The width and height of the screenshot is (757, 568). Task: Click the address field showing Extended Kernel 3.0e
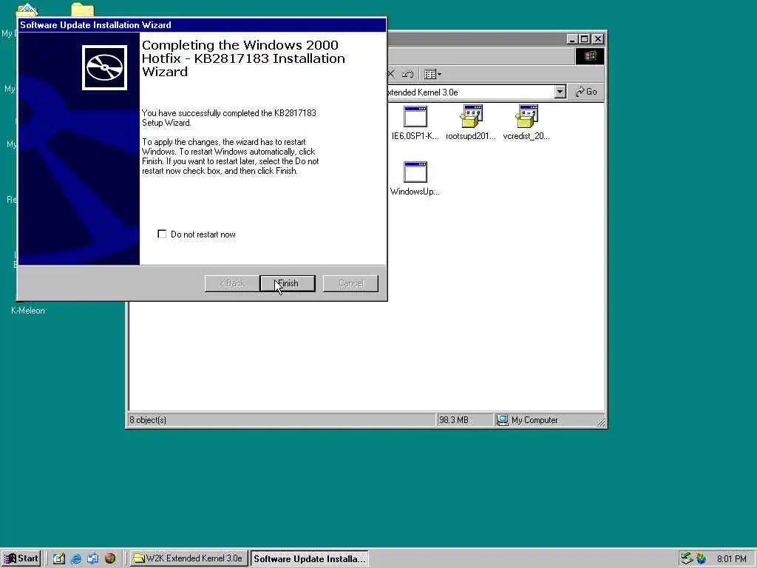point(471,92)
